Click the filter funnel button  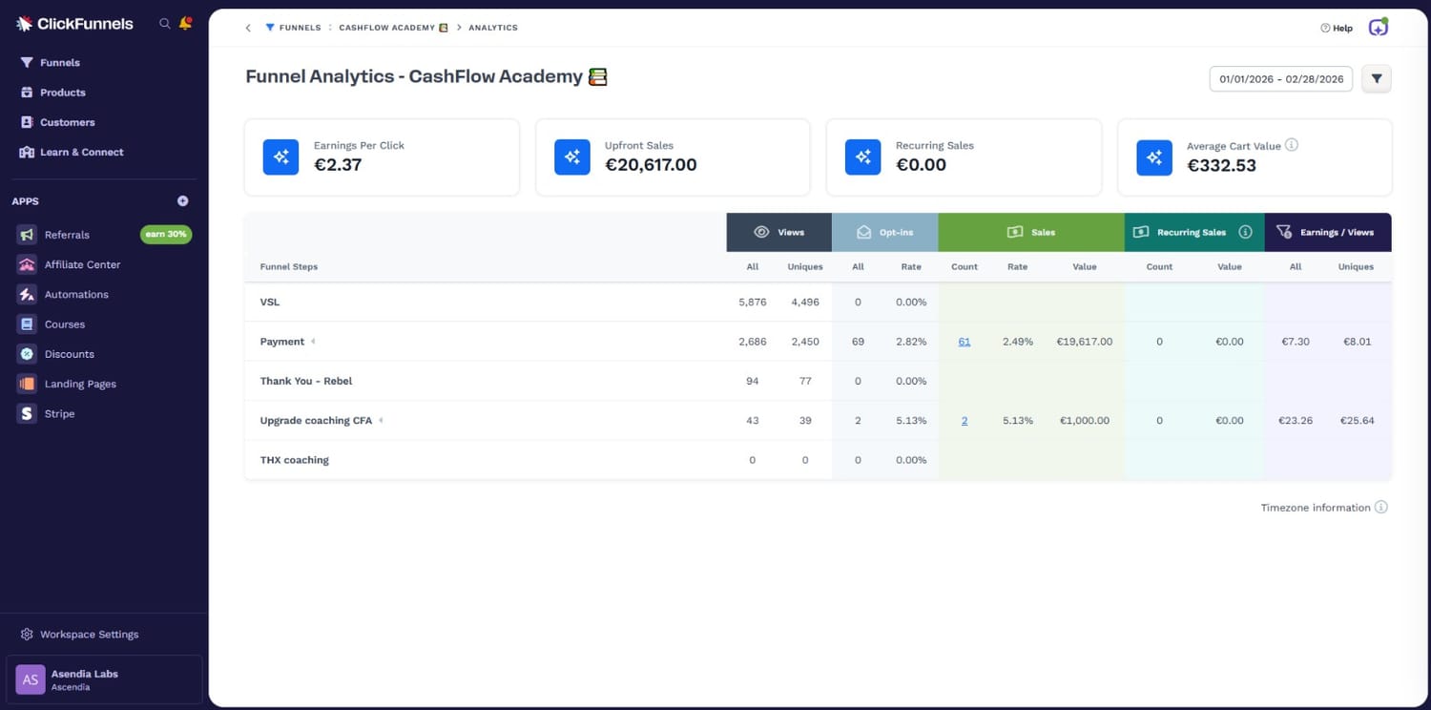point(1377,79)
